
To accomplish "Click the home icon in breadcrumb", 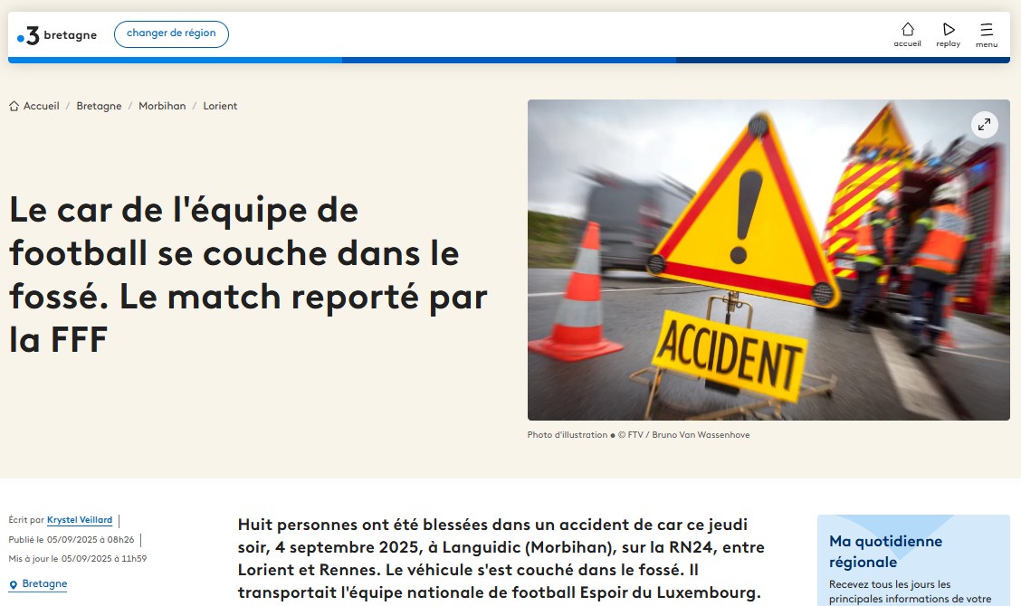I will (14, 106).
